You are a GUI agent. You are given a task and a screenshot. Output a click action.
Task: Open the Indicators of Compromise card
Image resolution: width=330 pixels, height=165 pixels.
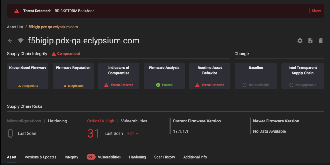(x=119, y=76)
